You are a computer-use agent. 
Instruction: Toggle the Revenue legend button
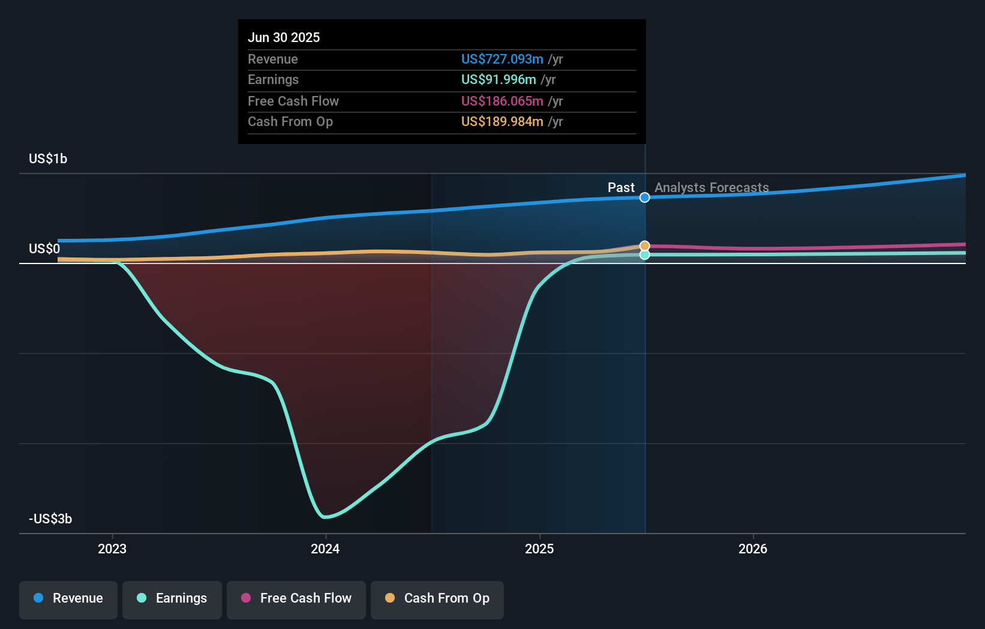click(68, 600)
